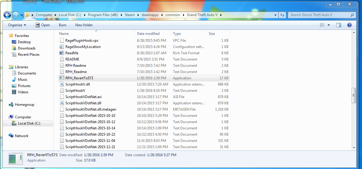The height and width of the screenshot is (169, 362).
Task: Select ScriptHookVDotNet-2015-10-14 log file
Action: click(x=145, y=128)
